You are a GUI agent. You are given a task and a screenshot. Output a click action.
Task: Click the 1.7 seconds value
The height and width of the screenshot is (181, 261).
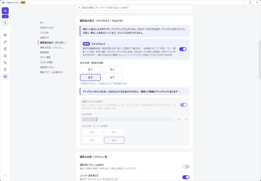point(179,120)
